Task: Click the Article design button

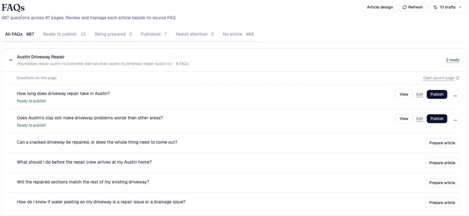Action: tap(380, 7)
